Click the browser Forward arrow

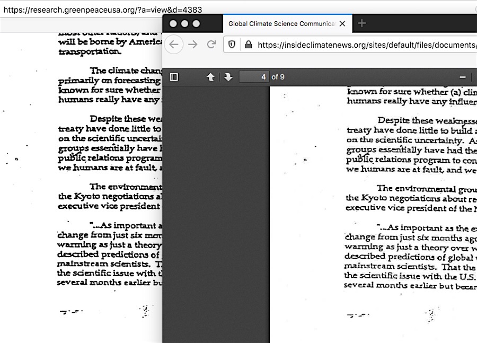pos(193,45)
